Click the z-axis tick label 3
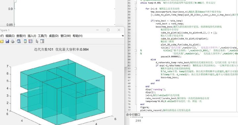 pos(7,96)
